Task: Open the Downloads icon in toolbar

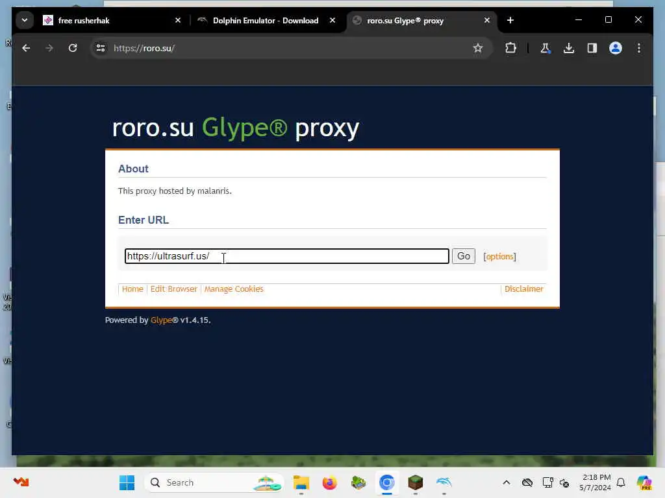Action: coord(569,48)
